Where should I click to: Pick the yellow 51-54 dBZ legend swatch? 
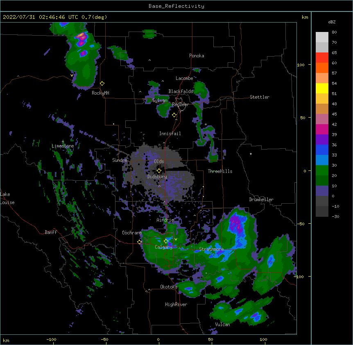(322, 88)
